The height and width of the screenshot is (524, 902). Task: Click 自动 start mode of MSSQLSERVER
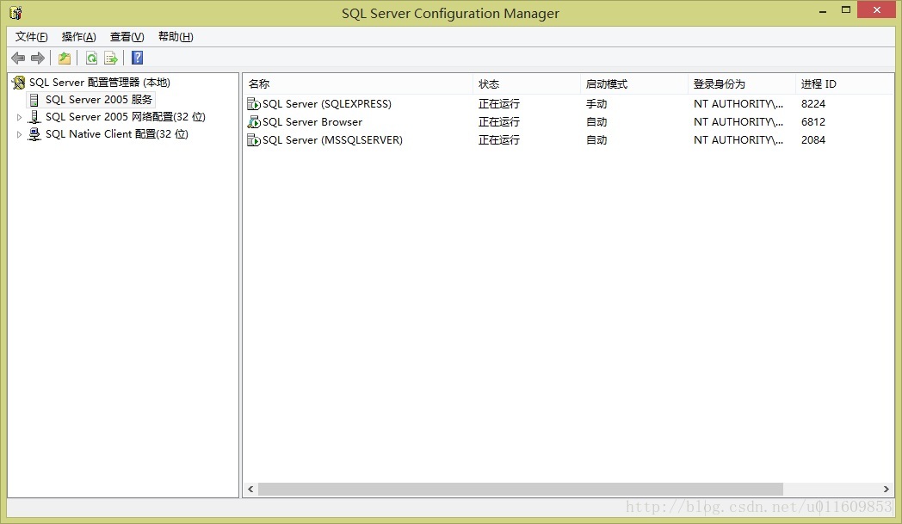click(596, 139)
